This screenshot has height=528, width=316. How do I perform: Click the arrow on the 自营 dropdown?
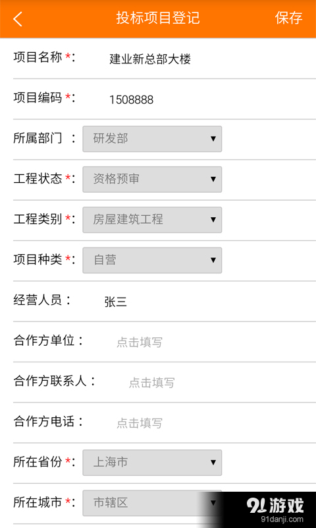[x=213, y=260]
